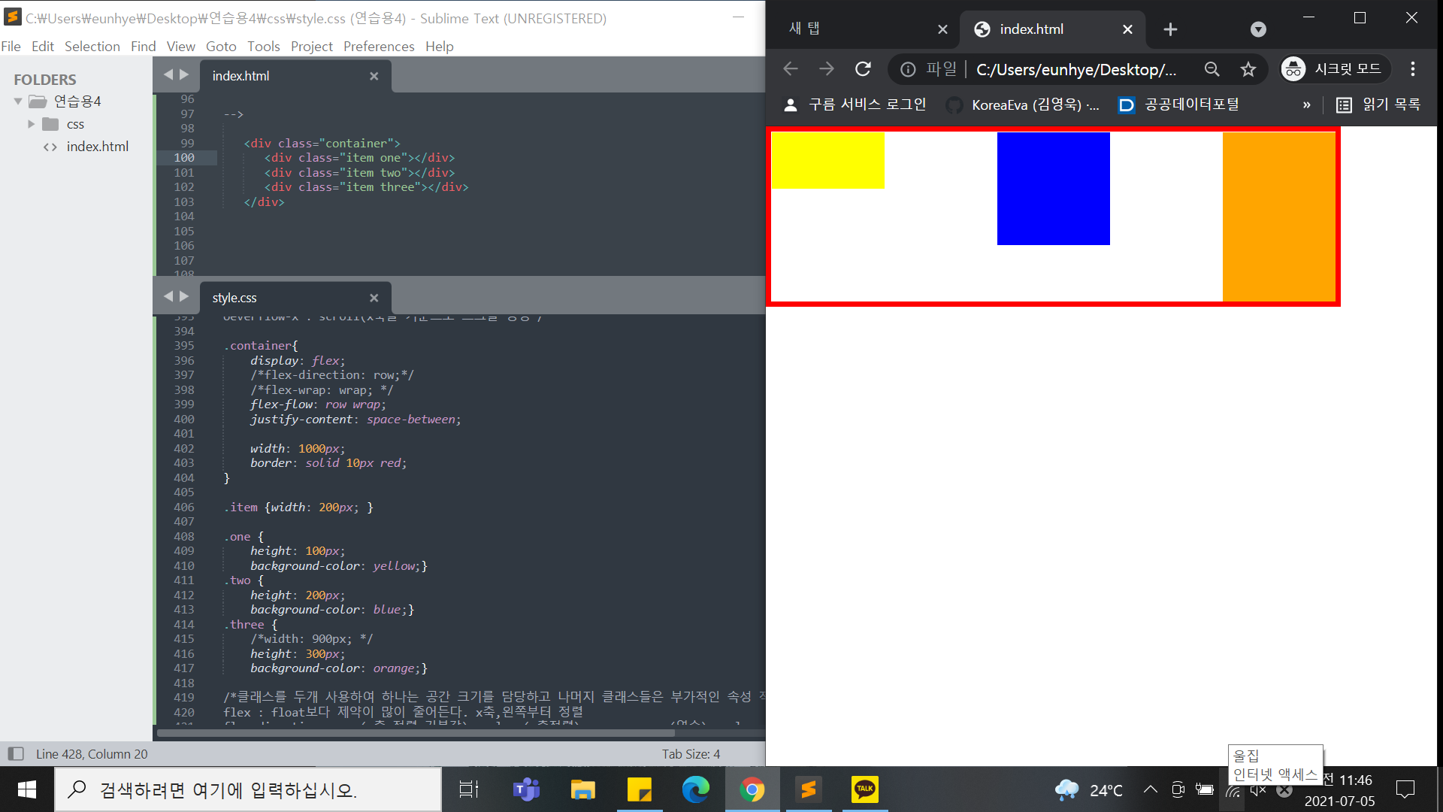The image size is (1443, 812).
Task: Click the zoom magnifier icon in address bar
Action: [1212, 69]
